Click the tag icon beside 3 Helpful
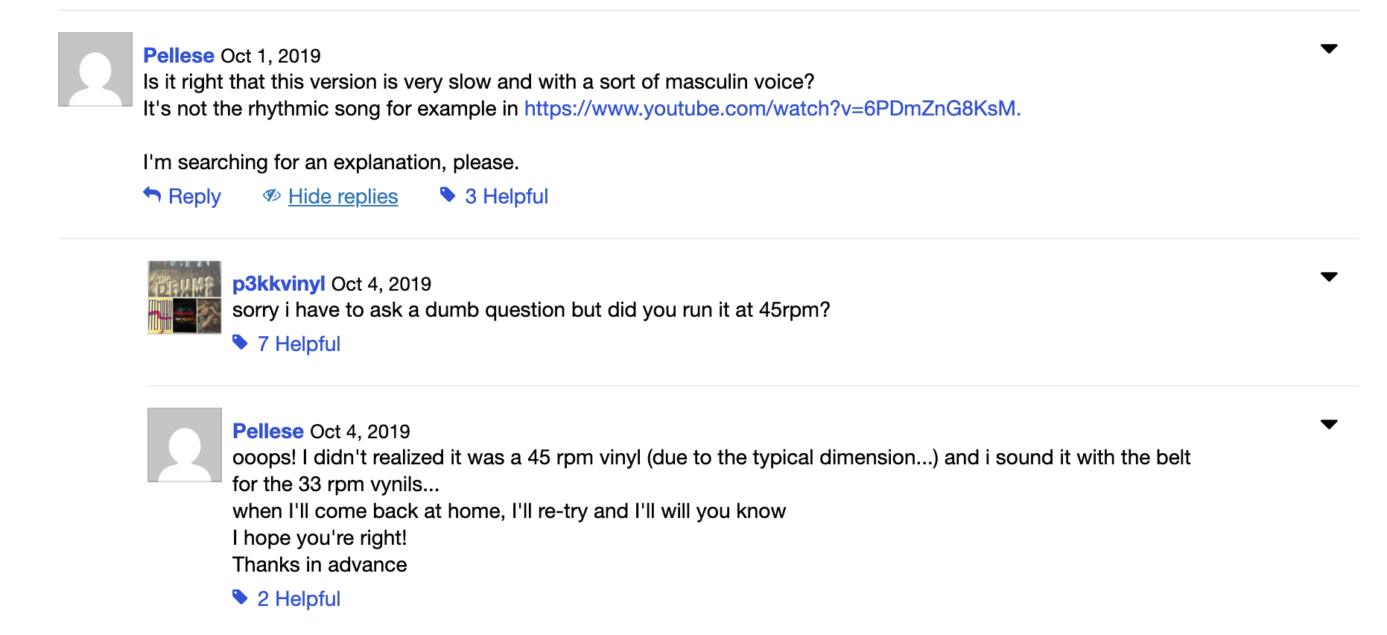 click(448, 195)
